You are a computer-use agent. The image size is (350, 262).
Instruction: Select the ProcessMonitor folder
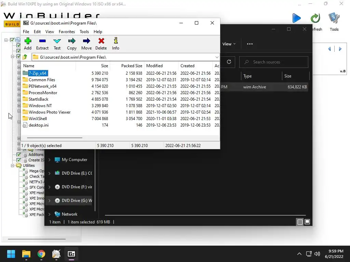click(43, 93)
